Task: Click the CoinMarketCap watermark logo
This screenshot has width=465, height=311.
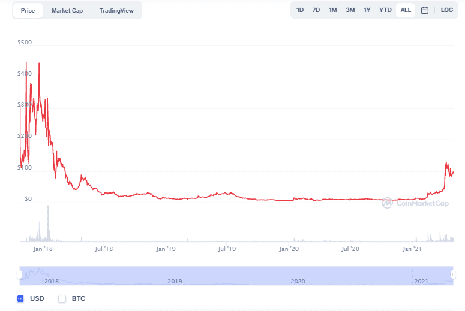Action: pos(415,203)
